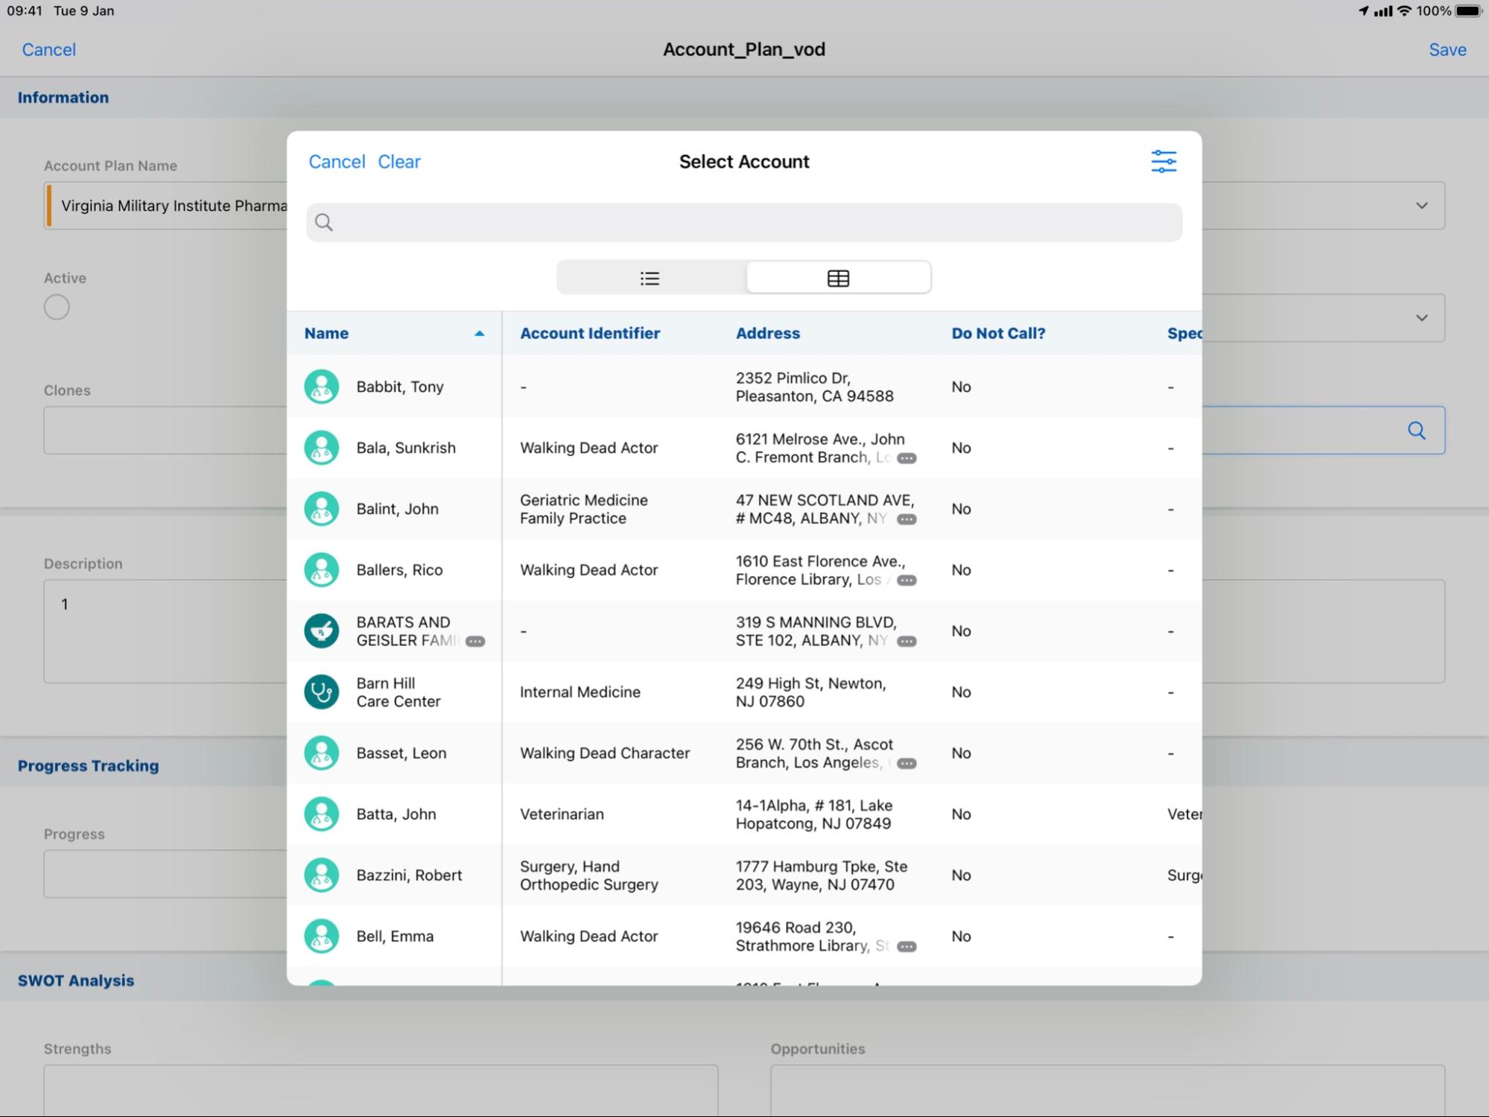Switch to list view icon
This screenshot has width=1489, height=1117.
pyautogui.click(x=650, y=278)
